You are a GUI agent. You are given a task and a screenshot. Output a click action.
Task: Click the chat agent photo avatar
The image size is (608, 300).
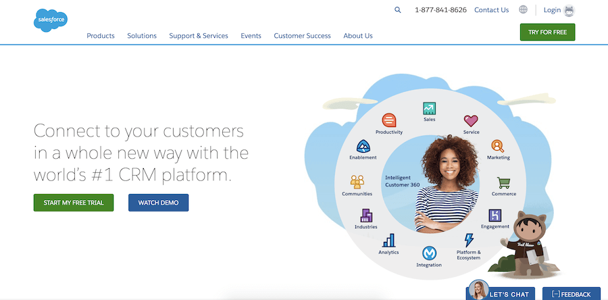tap(478, 290)
